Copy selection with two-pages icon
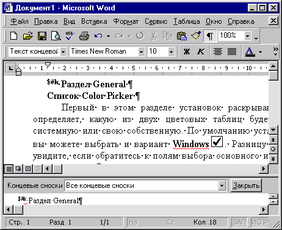Viewport: 282px width, 230px height. point(168,36)
